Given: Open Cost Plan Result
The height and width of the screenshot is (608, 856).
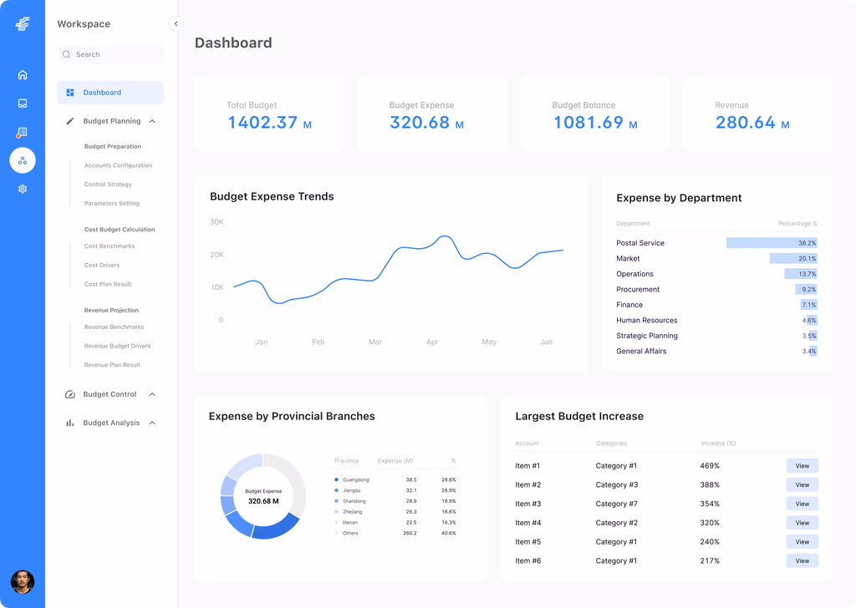Looking at the screenshot, I should pyautogui.click(x=108, y=284).
